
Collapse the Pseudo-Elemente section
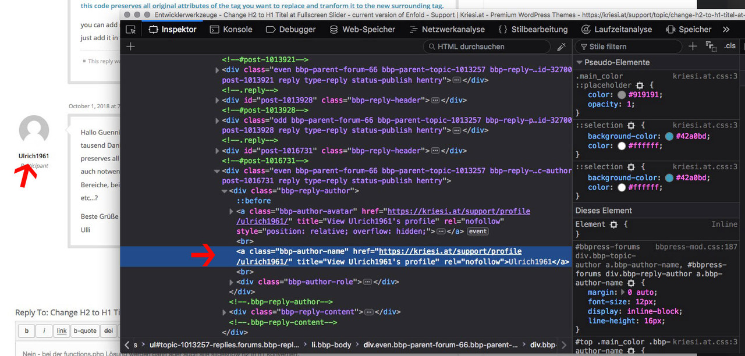click(580, 63)
